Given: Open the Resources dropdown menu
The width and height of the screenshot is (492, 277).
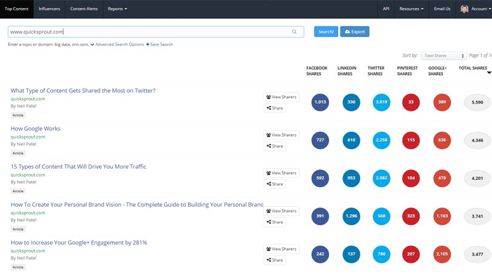Looking at the screenshot, I should (411, 9).
